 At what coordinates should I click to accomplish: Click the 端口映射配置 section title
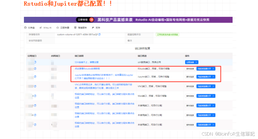point(142,48)
